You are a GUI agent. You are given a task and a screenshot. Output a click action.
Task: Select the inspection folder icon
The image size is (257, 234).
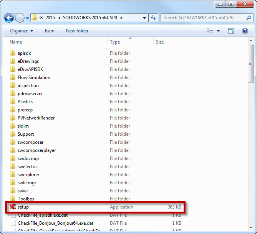pos(13,85)
